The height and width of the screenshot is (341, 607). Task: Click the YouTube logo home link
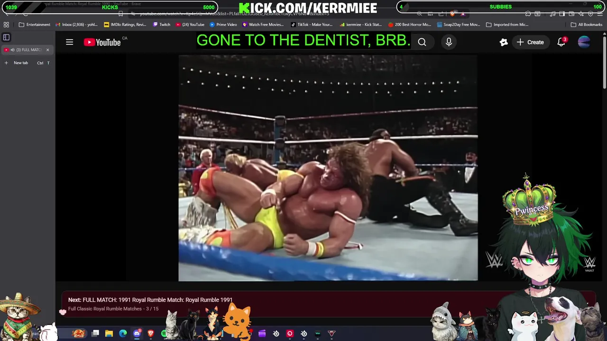click(102, 42)
